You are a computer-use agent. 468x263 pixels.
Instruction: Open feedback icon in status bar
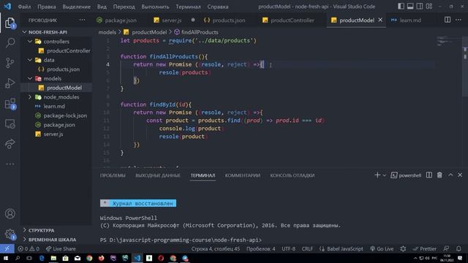[x=446, y=248]
